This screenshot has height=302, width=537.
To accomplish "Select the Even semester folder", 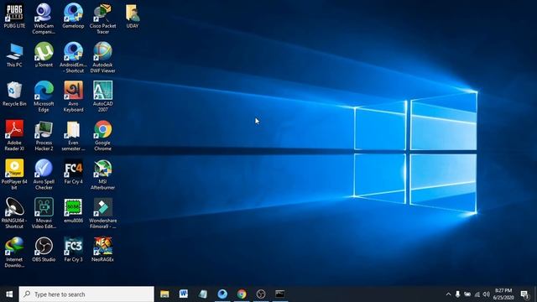I will point(73,136).
